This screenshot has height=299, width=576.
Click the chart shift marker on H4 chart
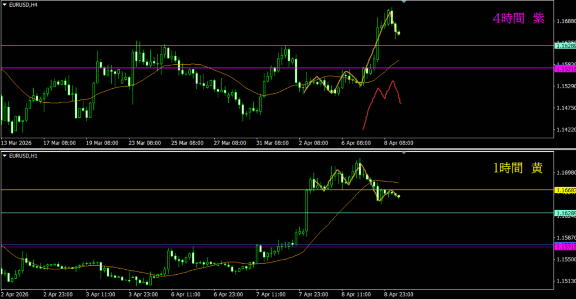pyautogui.click(x=404, y=2)
